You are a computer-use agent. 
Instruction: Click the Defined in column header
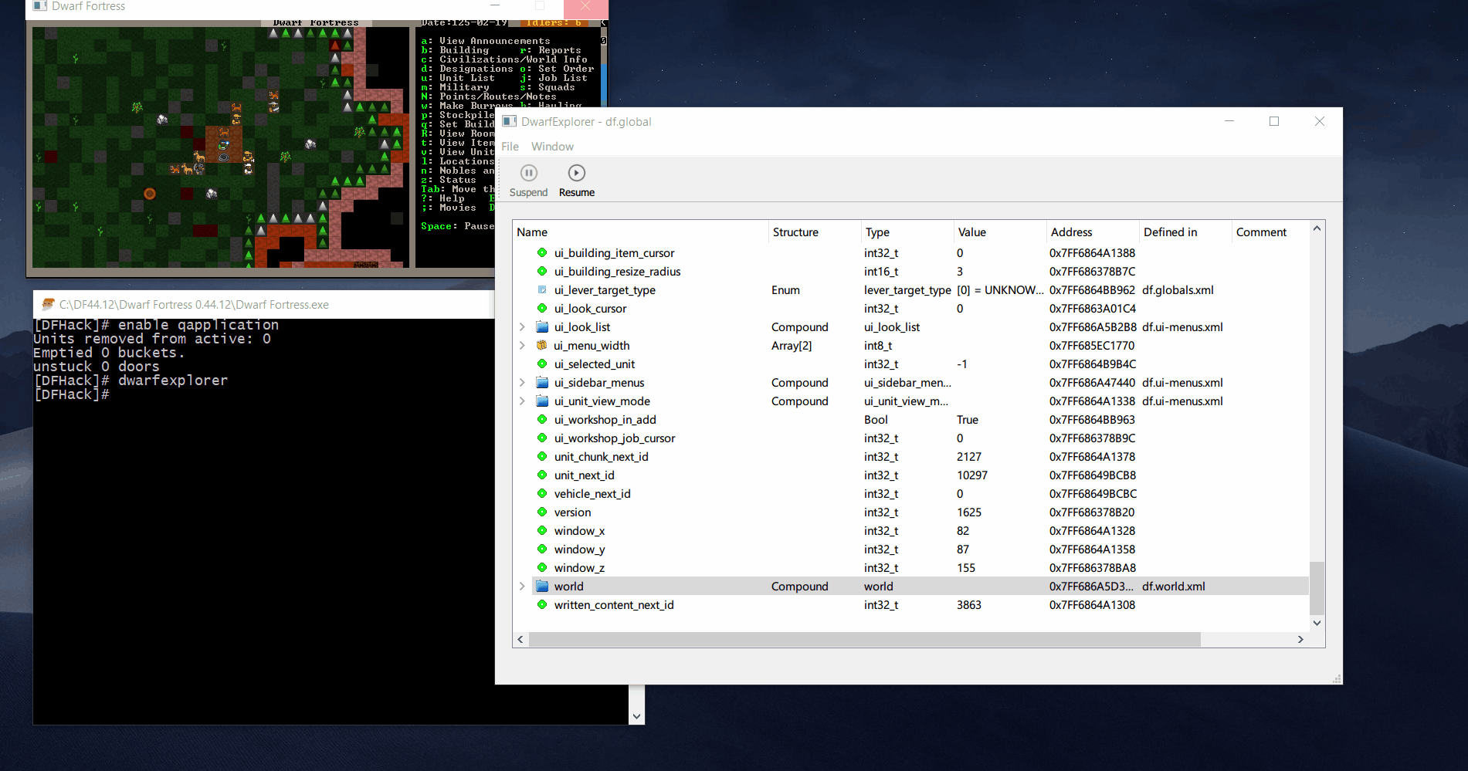point(1185,232)
